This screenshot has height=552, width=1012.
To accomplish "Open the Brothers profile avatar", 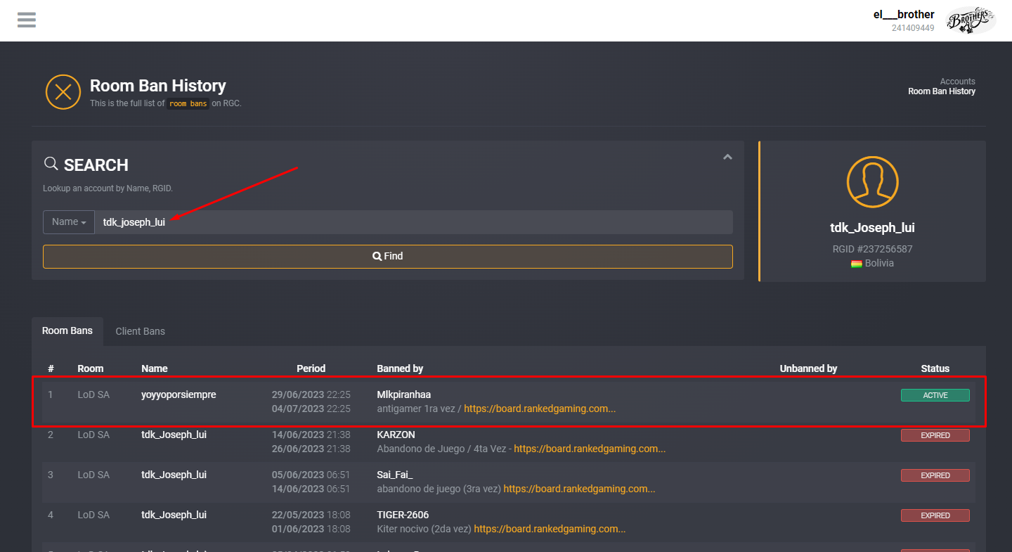I will click(x=970, y=20).
